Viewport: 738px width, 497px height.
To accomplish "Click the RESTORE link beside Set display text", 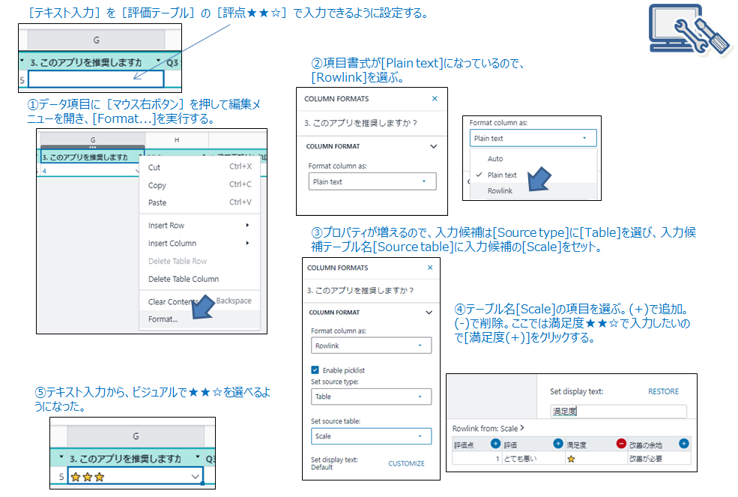I will coord(663,391).
